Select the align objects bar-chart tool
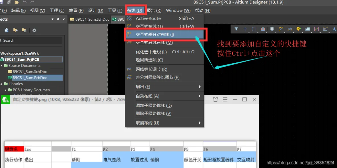 263,29
